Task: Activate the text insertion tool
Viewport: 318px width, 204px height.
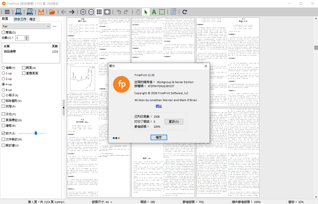Action: pyautogui.click(x=154, y=12)
